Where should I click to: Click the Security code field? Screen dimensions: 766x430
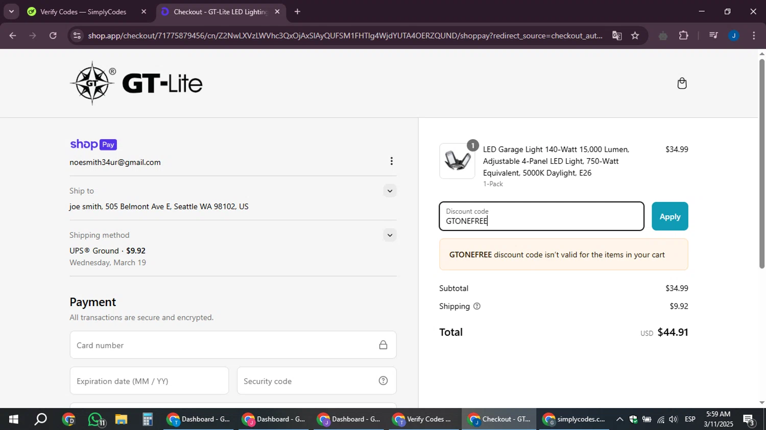coord(317,381)
